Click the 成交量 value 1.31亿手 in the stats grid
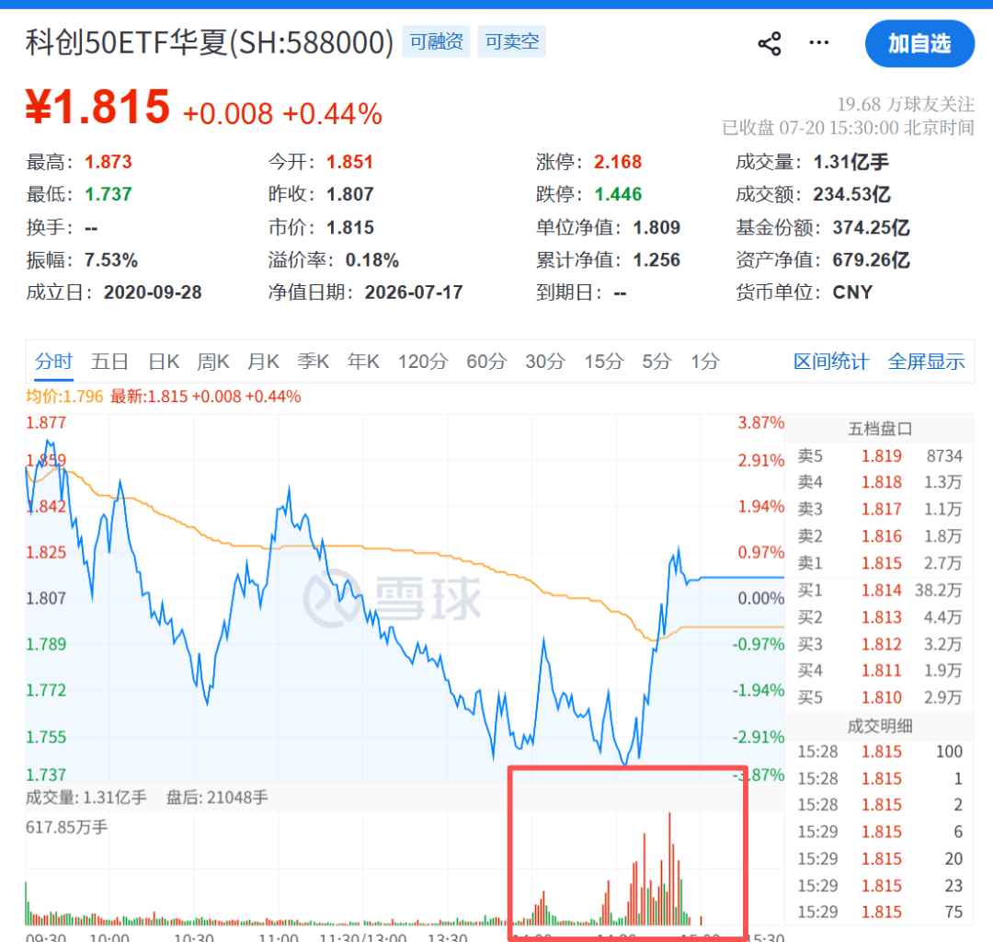Image resolution: width=993 pixels, height=942 pixels. [x=850, y=162]
